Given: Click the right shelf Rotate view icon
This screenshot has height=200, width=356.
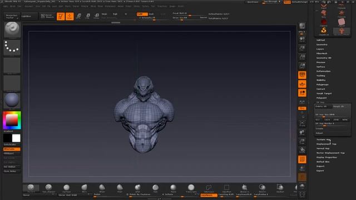Looking at the screenshot, I should click(x=302, y=150).
